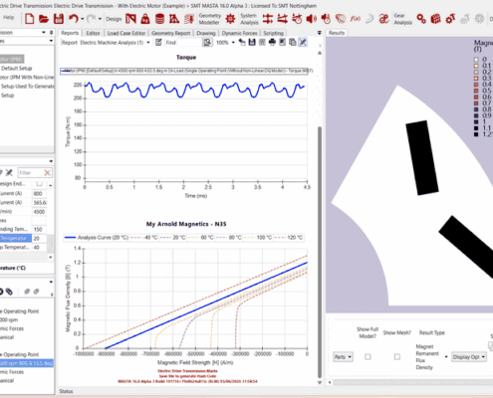Viewport: 493px width, 398px height.
Task: Click the edit report icon next to Find
Action: 158,42
